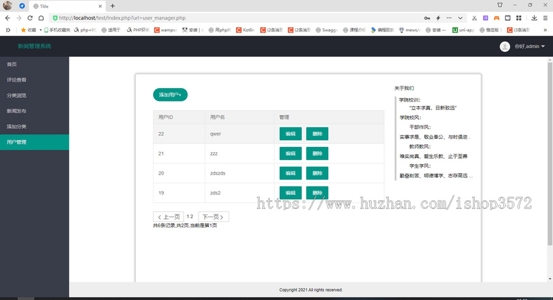Open the browser home page icon
Viewport: 553px width, 300px height.
point(41,18)
